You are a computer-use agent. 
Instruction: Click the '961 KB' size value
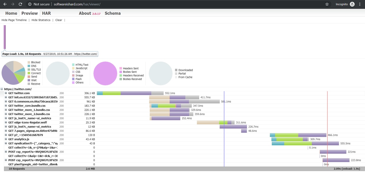pos(91,101)
